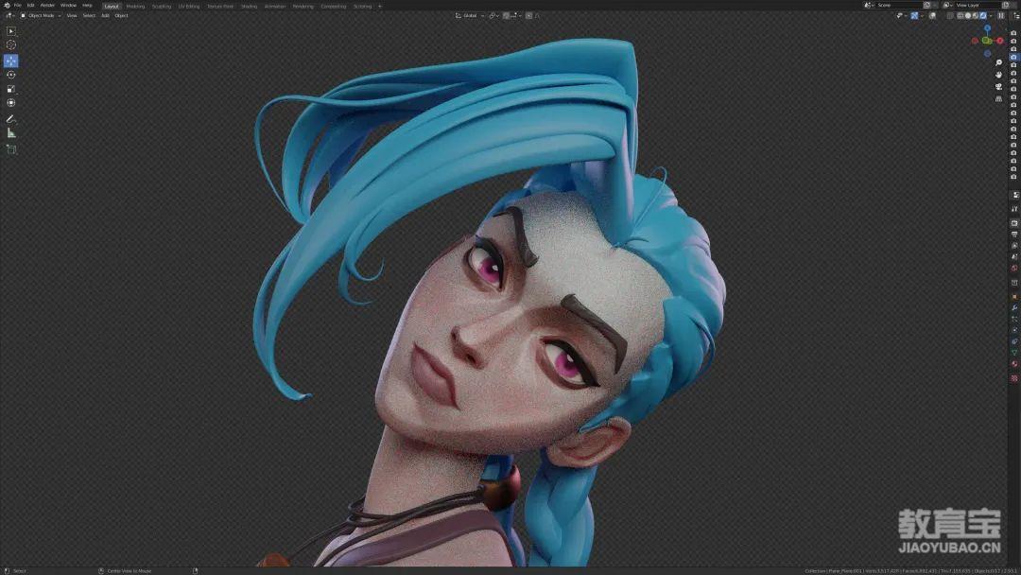Viewport: 1021px width, 575px height.
Task: Open the Scene properties tab
Action: point(1014,257)
